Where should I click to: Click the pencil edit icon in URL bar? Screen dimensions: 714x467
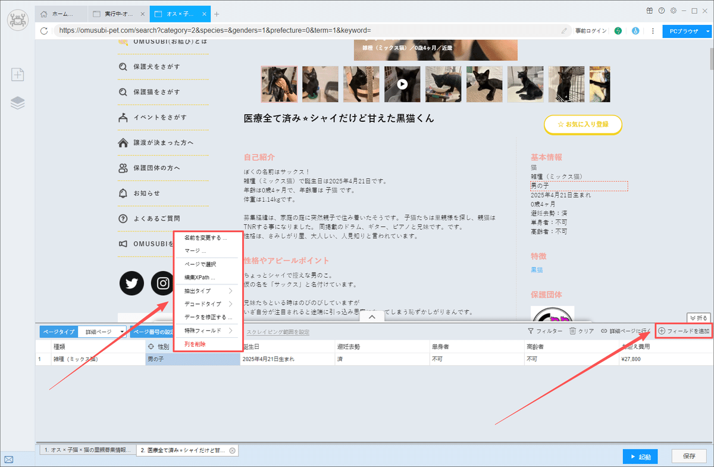564,30
